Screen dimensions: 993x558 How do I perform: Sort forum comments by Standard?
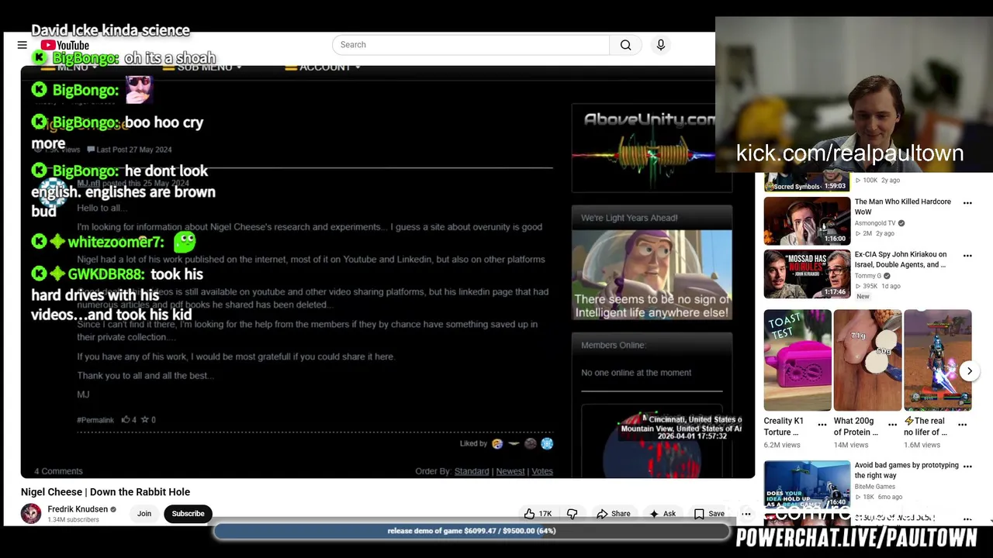tap(472, 471)
